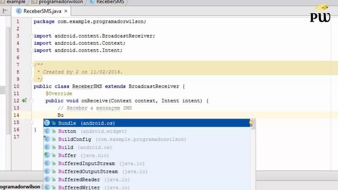The image size is (338, 190).
Task: Click the Receber a mensagem SMS comment
Action: coord(95,108)
